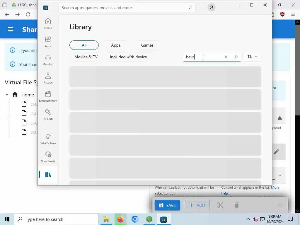Click the Microsoft Store logo icon
Viewport: 300px width, 225px height.
click(x=45, y=7)
